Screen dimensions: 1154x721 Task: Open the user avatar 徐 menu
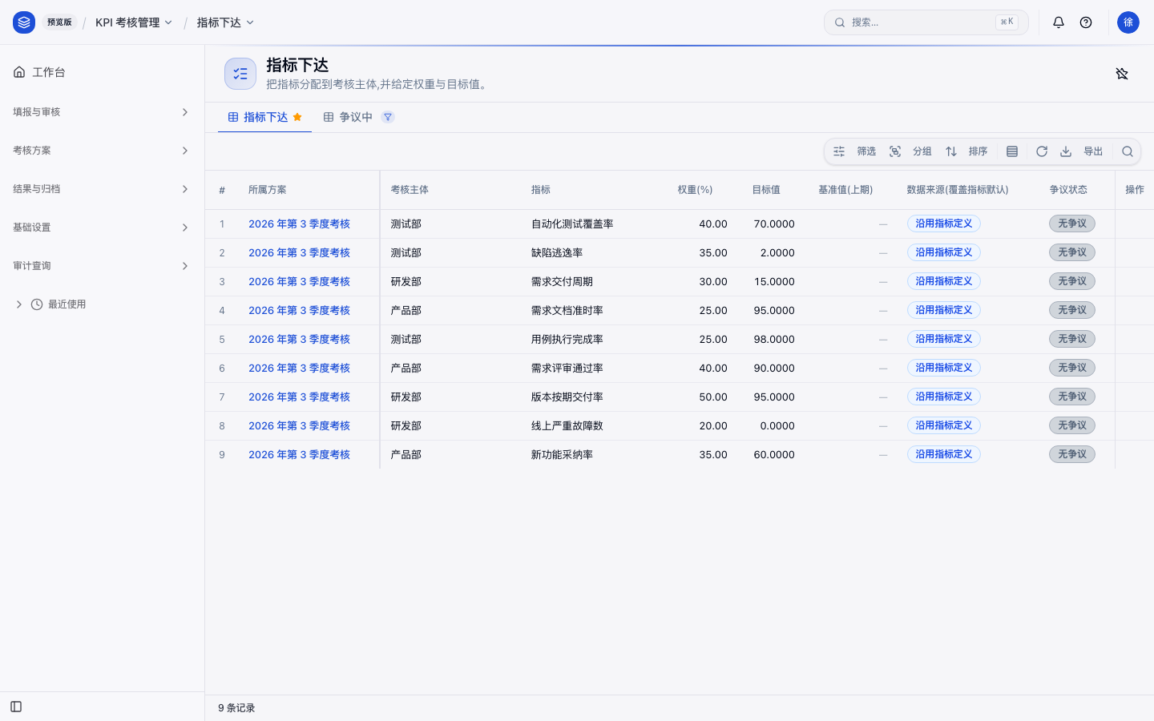point(1128,22)
